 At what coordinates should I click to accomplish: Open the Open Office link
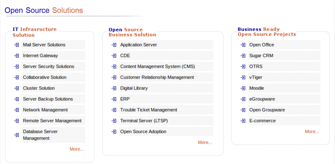261,45
